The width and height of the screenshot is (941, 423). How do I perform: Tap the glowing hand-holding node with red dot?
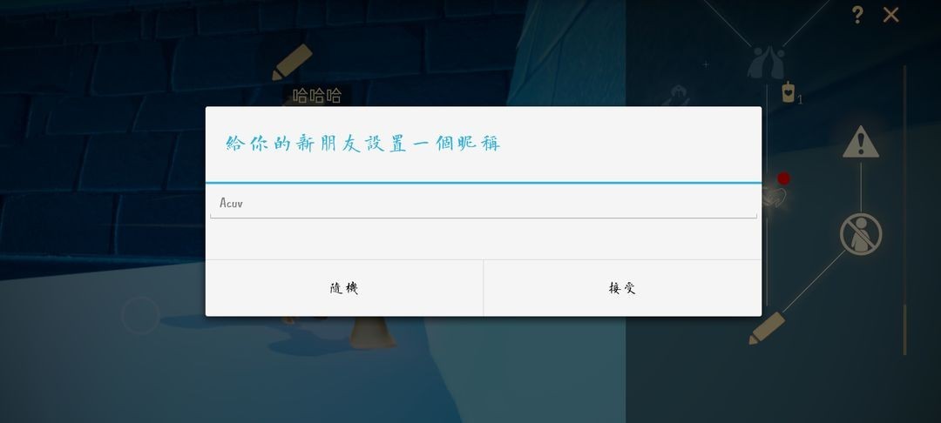point(775,193)
